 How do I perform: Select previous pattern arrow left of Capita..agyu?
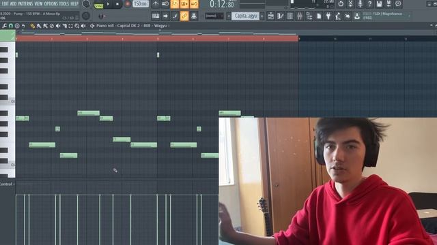point(229,16)
